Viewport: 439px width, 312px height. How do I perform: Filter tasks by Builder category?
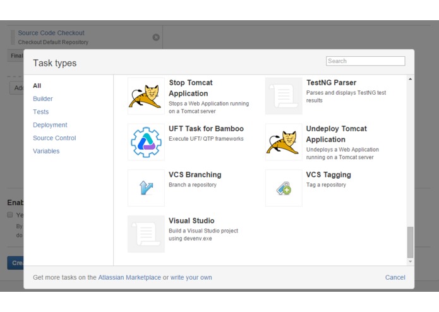tap(43, 99)
